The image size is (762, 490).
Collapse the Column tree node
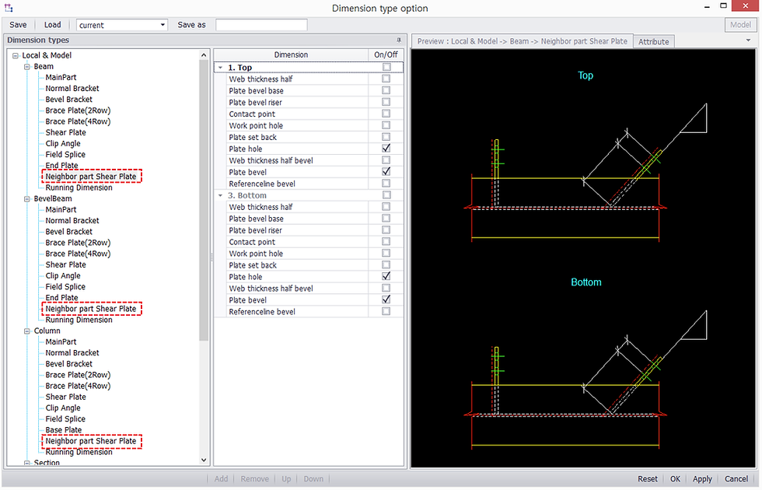[27, 331]
